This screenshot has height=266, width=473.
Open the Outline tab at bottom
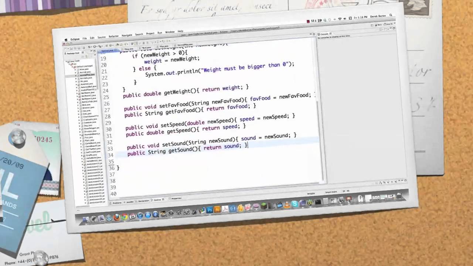point(157,200)
